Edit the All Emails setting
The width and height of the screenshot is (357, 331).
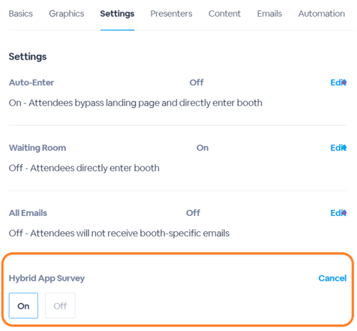click(x=339, y=213)
